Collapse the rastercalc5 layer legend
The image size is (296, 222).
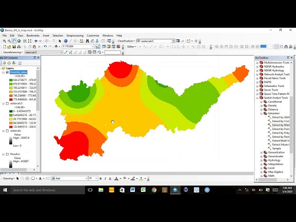tap(3, 104)
